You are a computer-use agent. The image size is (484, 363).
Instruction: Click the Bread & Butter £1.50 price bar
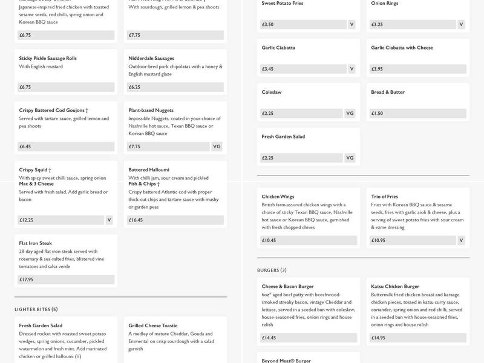tap(417, 113)
